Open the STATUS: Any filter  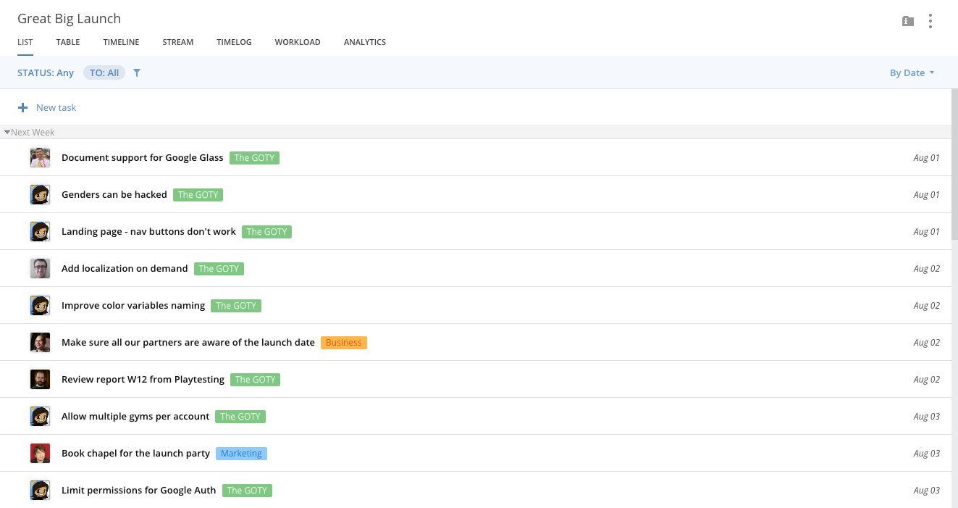click(46, 72)
